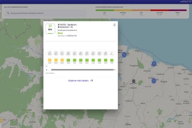The image size is (192, 128).
Task: Select the yellow bar for 09:00
Action: (x=62, y=60)
